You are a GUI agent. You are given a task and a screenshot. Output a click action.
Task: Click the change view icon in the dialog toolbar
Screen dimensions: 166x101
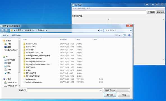point(116,35)
